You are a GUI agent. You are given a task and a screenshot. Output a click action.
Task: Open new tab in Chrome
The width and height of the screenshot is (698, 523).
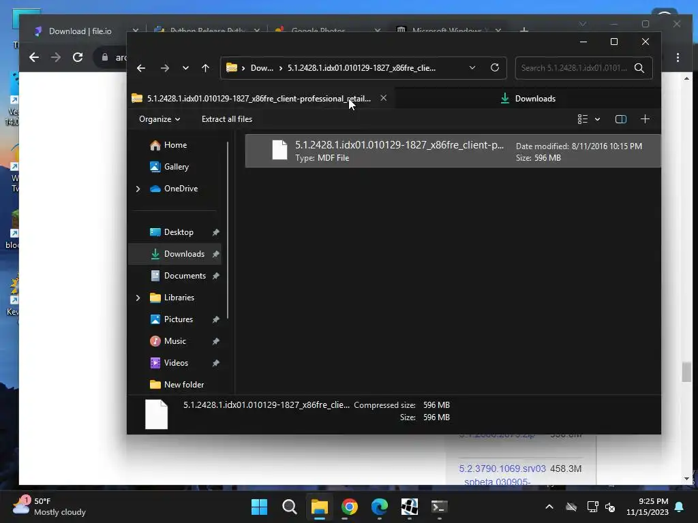pos(524,30)
